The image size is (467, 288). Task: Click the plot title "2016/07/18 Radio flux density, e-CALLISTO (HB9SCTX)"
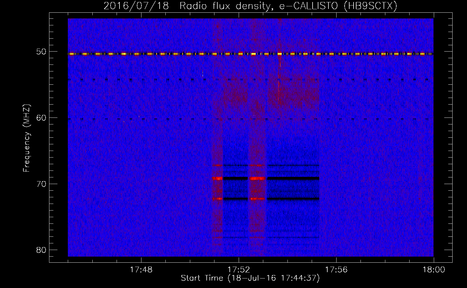(x=250, y=6)
